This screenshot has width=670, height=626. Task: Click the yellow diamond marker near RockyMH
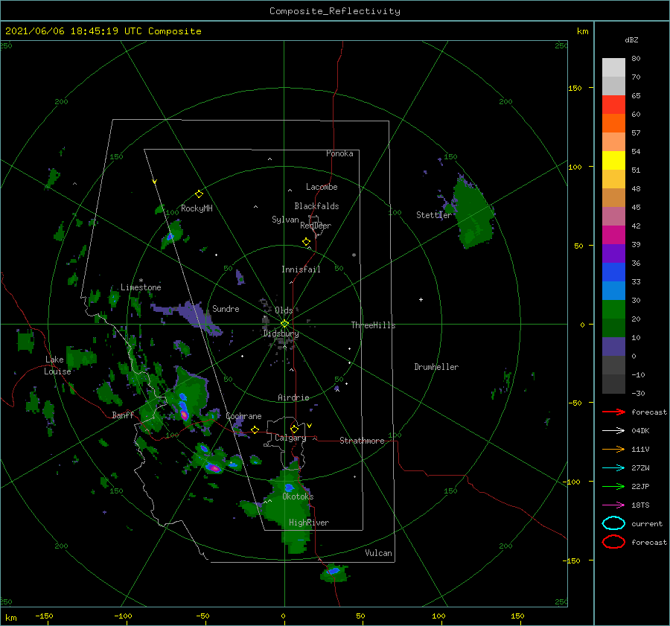point(199,194)
